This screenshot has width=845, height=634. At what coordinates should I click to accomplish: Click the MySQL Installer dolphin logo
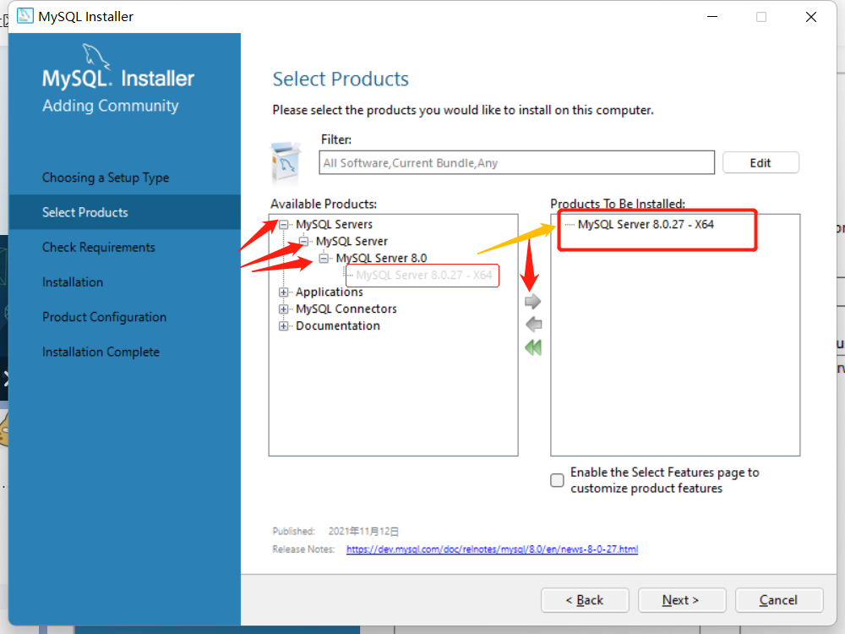[x=96, y=56]
